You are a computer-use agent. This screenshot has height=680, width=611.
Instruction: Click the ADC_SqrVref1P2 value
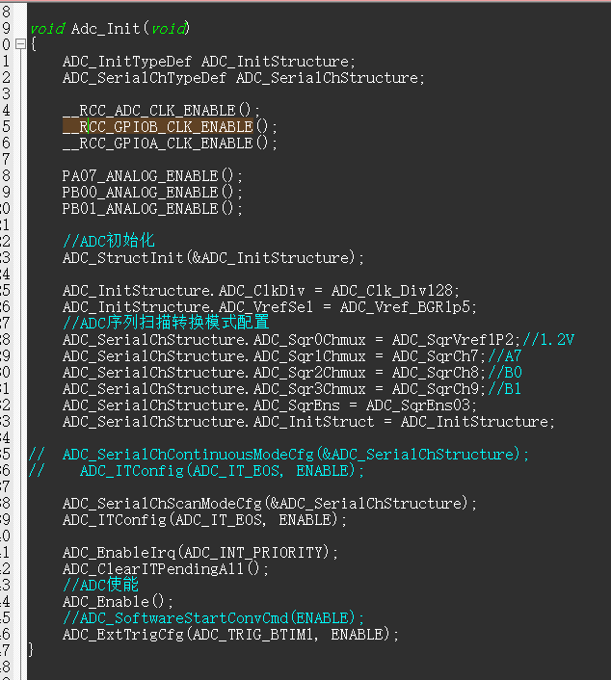click(453, 340)
